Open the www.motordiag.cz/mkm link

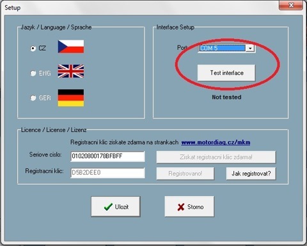tap(216, 142)
